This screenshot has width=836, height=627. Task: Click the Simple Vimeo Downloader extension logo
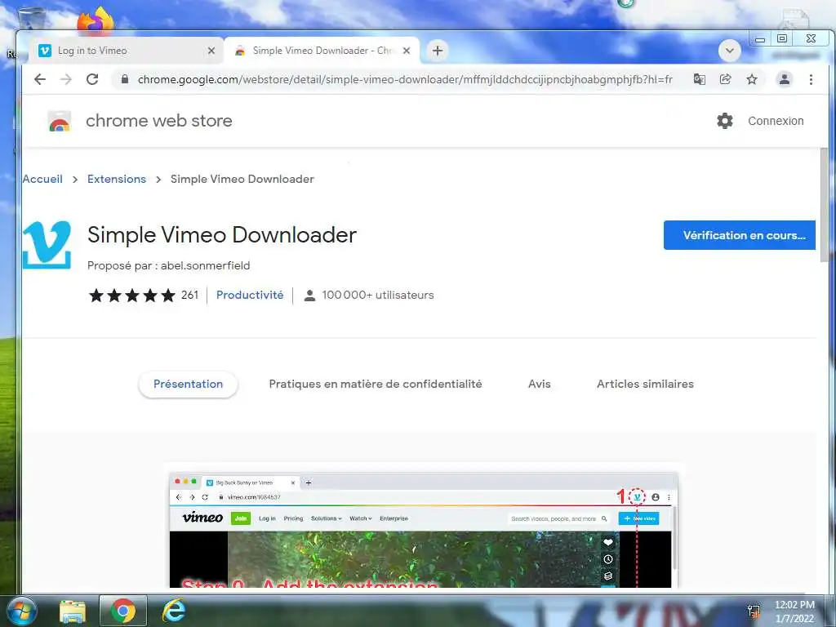coord(47,245)
